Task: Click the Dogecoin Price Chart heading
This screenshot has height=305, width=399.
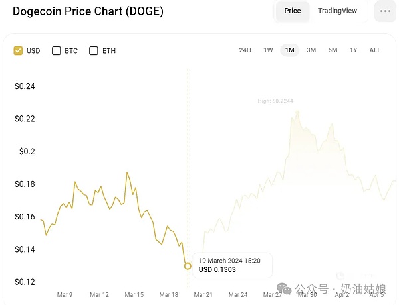Action: (x=88, y=11)
